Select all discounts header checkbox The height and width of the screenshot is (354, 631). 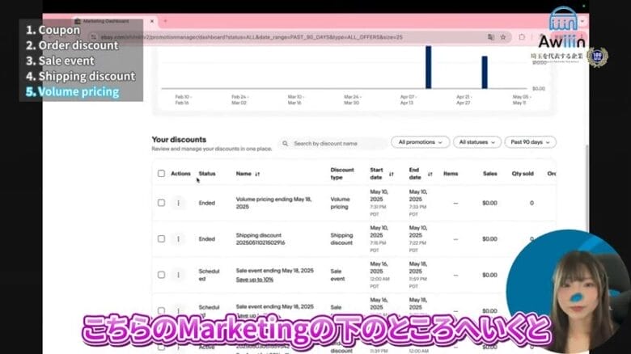click(161, 174)
